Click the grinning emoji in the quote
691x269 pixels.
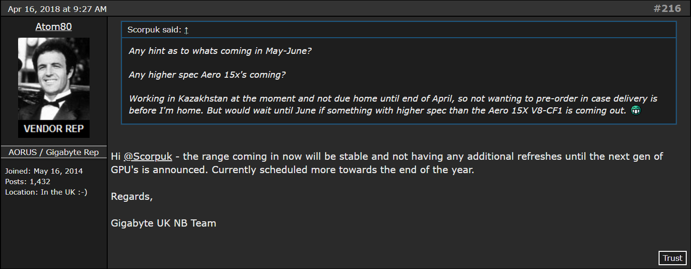tap(635, 111)
